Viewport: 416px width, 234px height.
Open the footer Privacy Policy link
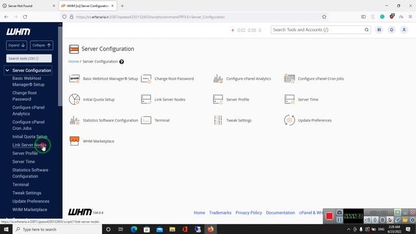[x=248, y=213]
